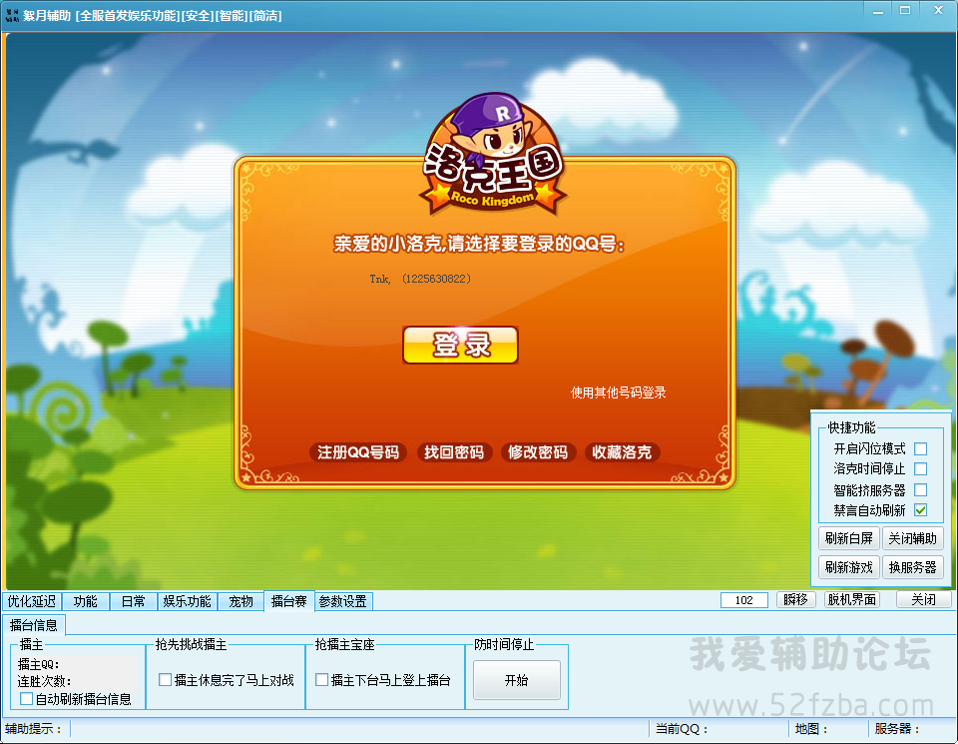
Task: Open the 日常 tab
Action: click(x=133, y=601)
